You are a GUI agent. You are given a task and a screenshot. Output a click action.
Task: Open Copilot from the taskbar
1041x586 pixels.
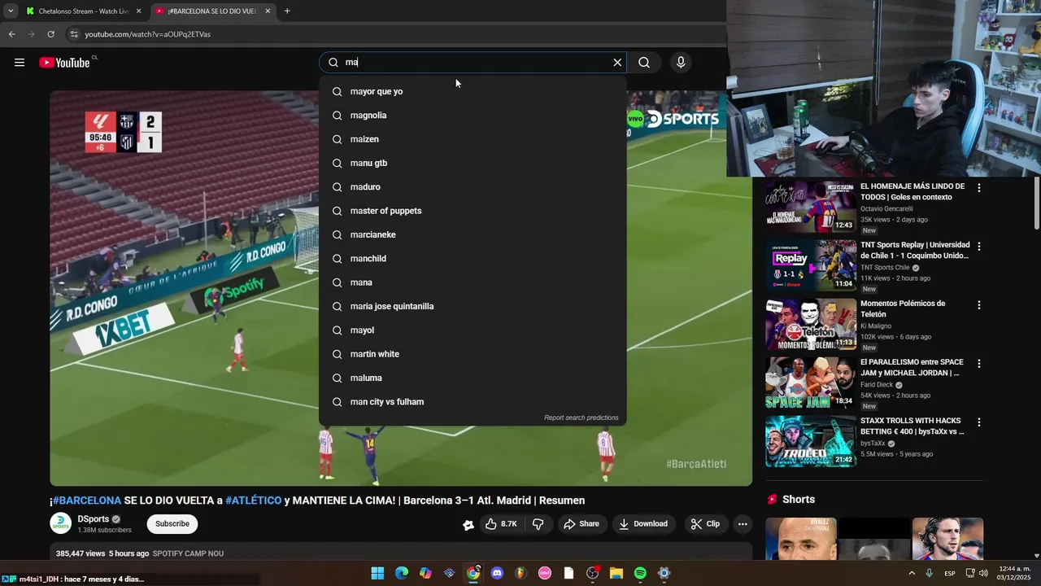pyautogui.click(x=425, y=573)
